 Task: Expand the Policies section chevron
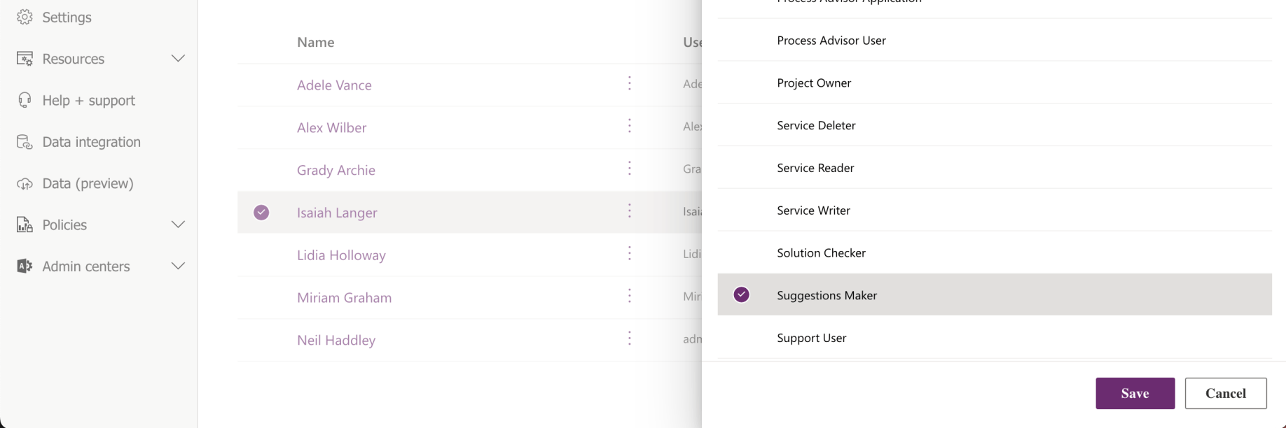178,224
